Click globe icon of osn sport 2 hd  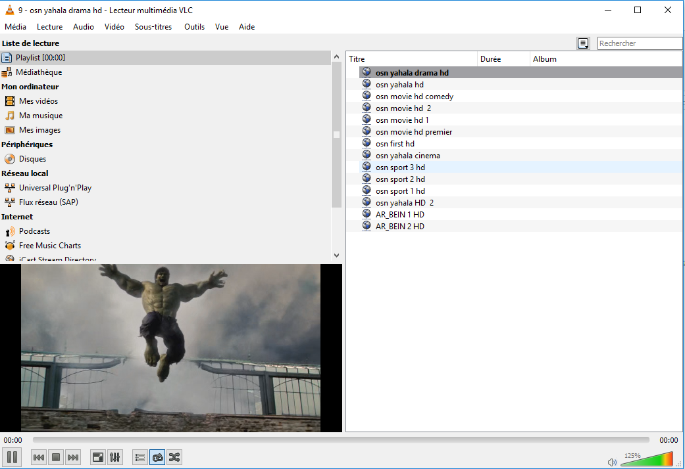(367, 179)
